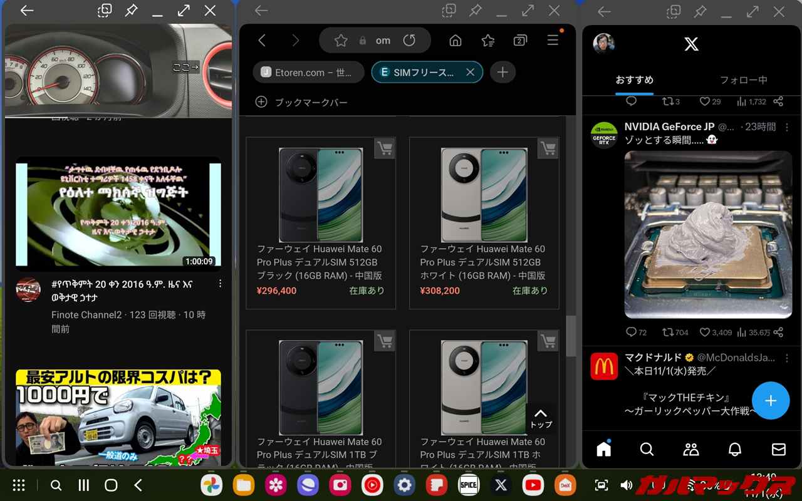
Task: Open the browser tab switcher icon
Action: 519,41
